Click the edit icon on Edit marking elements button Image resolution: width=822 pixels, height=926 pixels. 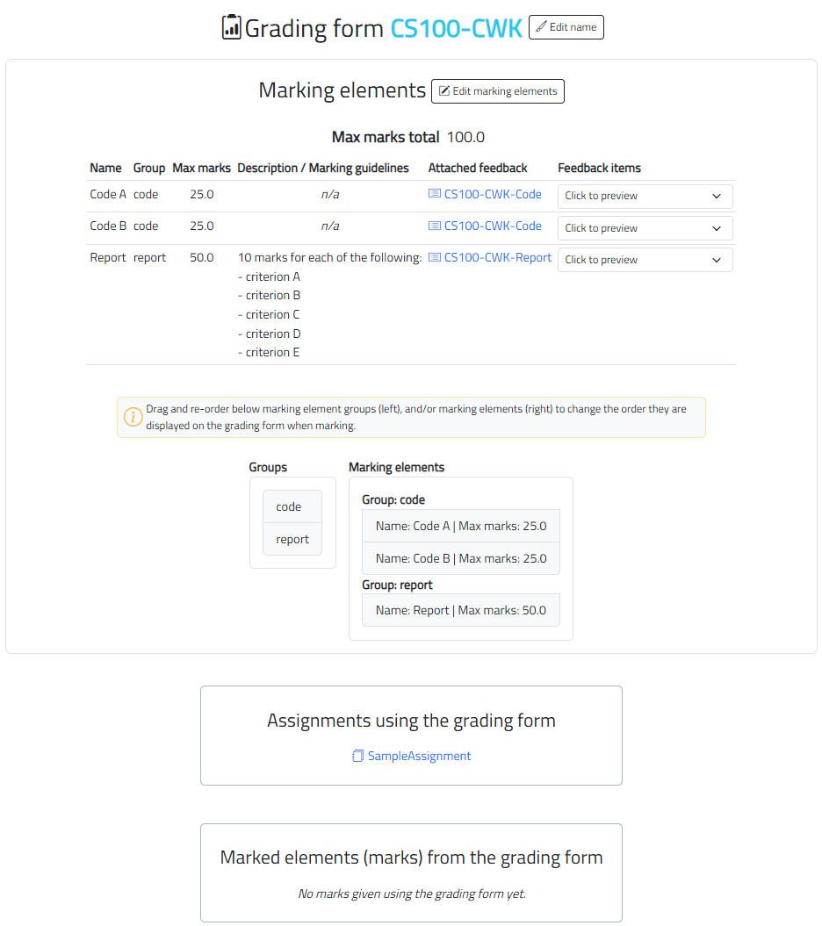click(443, 91)
